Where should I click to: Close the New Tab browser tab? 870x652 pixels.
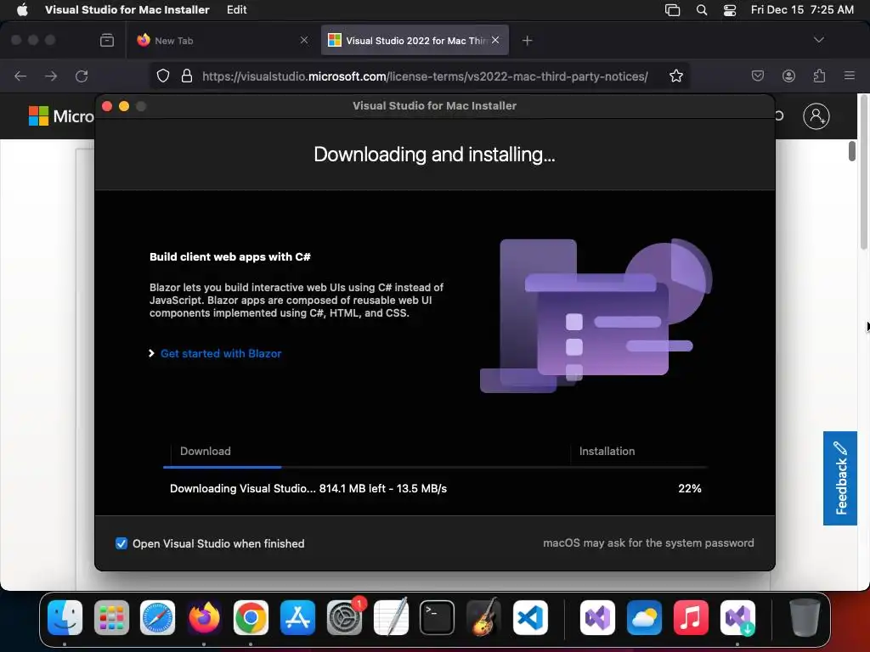coord(304,40)
